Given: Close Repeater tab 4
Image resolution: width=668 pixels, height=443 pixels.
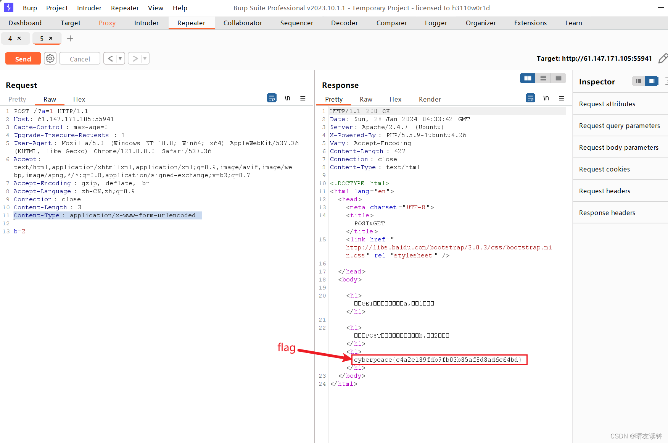Looking at the screenshot, I should [19, 38].
